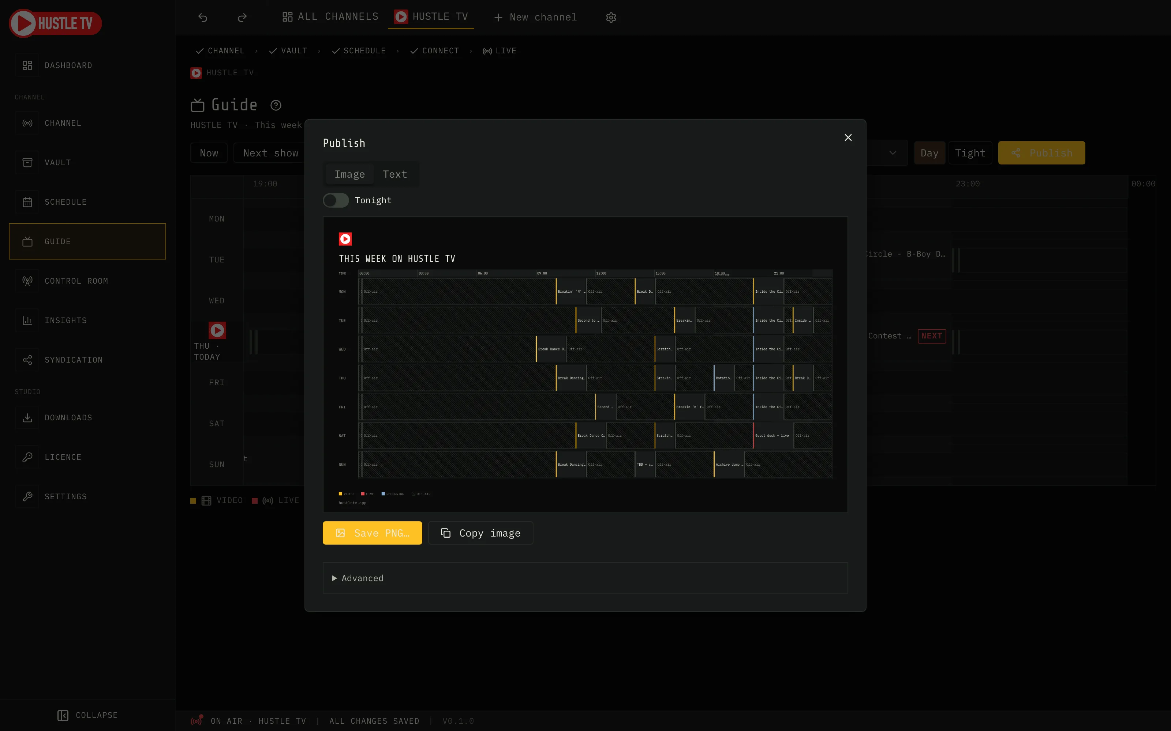Select the Hustle TV channel tab
Viewport: 1171px width, 731px height.
point(431,17)
